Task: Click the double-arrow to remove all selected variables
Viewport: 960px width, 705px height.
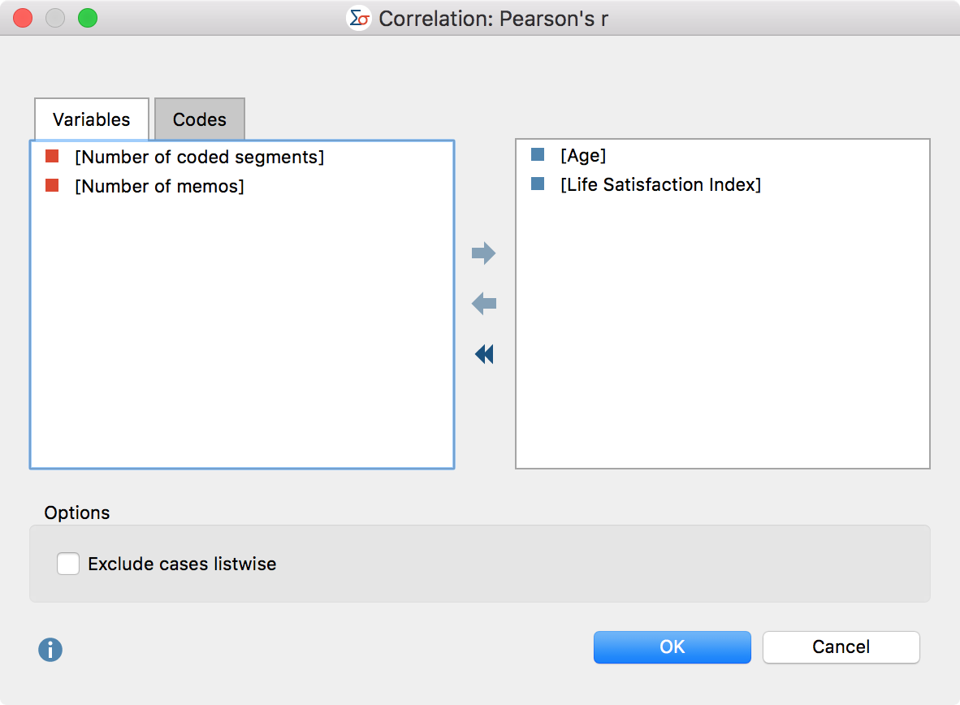Action: point(484,354)
